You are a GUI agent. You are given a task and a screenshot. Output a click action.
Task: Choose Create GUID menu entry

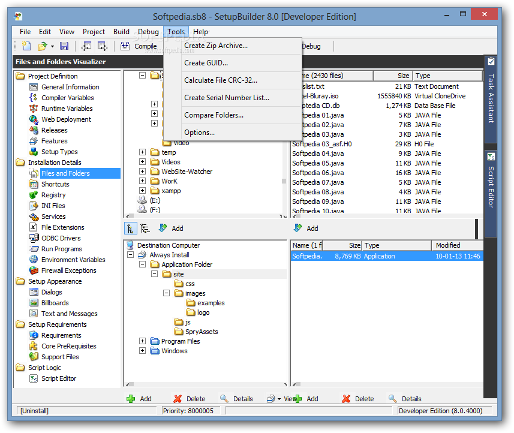tap(233, 63)
